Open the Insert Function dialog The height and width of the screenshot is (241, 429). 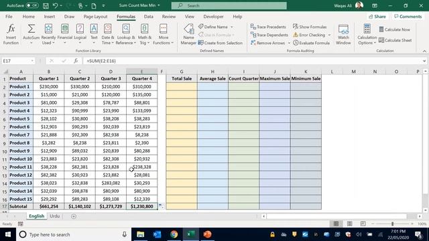coord(11,34)
